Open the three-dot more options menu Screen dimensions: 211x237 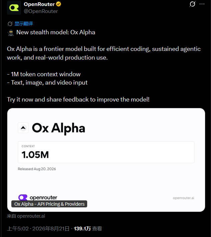202,4
